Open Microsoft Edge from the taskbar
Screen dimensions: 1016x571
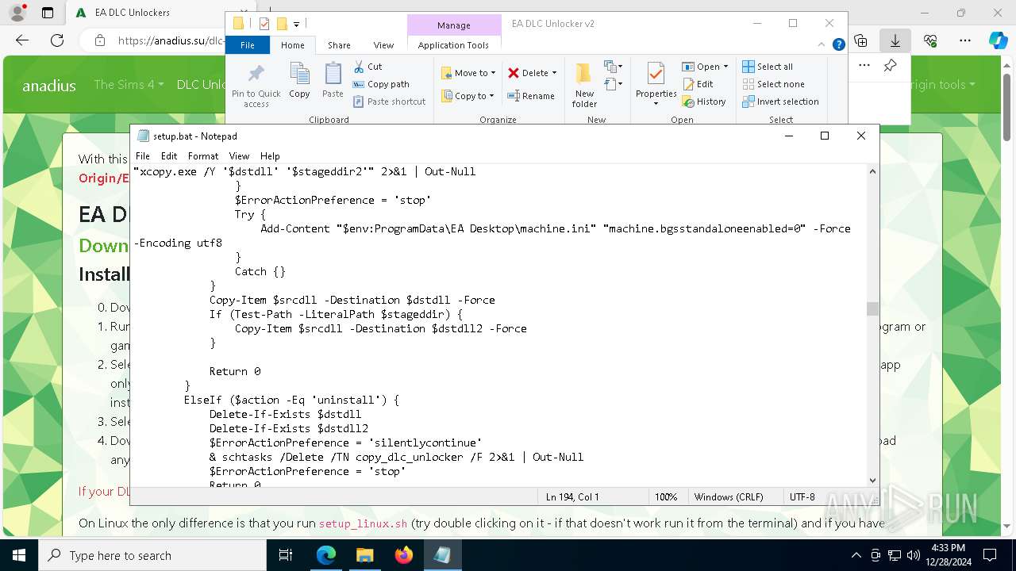coord(326,555)
